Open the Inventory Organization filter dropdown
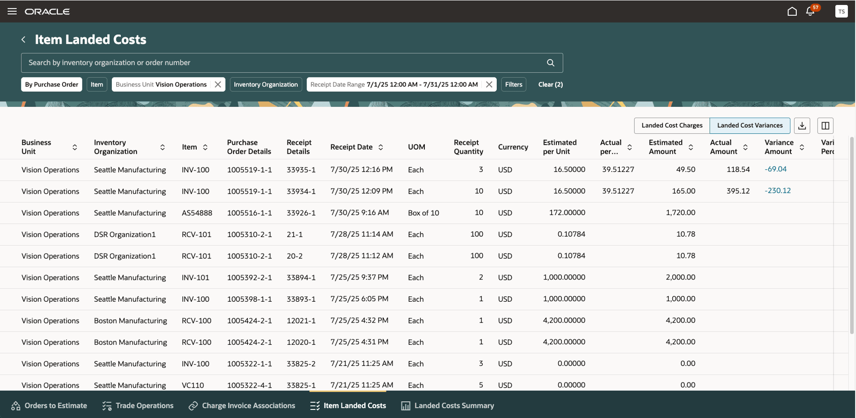This screenshot has width=856, height=418. 266,85
